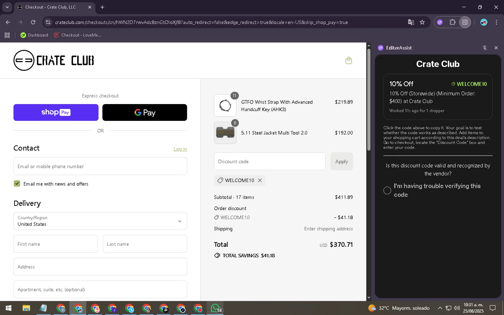
Task: Toggle the browser side panel icon
Action: [465, 22]
